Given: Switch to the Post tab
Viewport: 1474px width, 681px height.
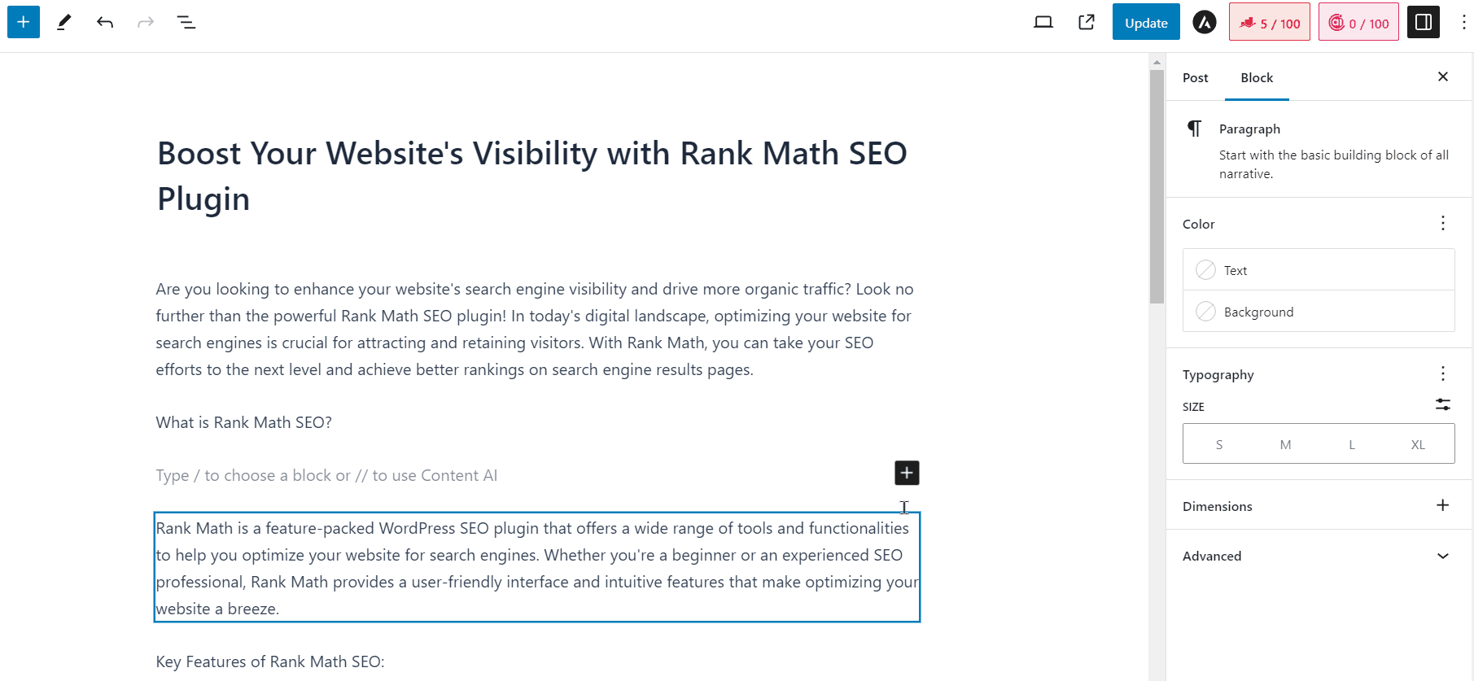Looking at the screenshot, I should tap(1196, 78).
